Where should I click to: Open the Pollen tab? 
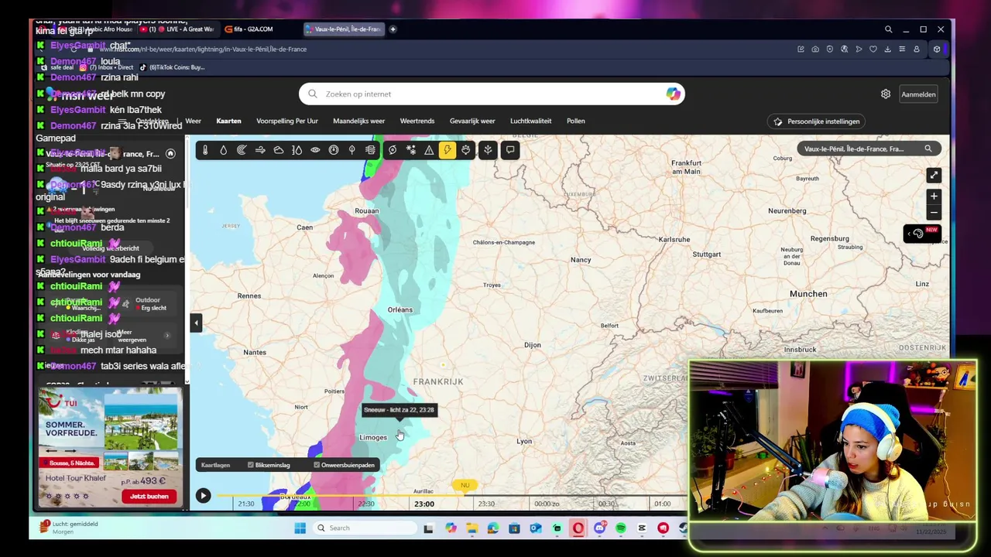point(575,121)
